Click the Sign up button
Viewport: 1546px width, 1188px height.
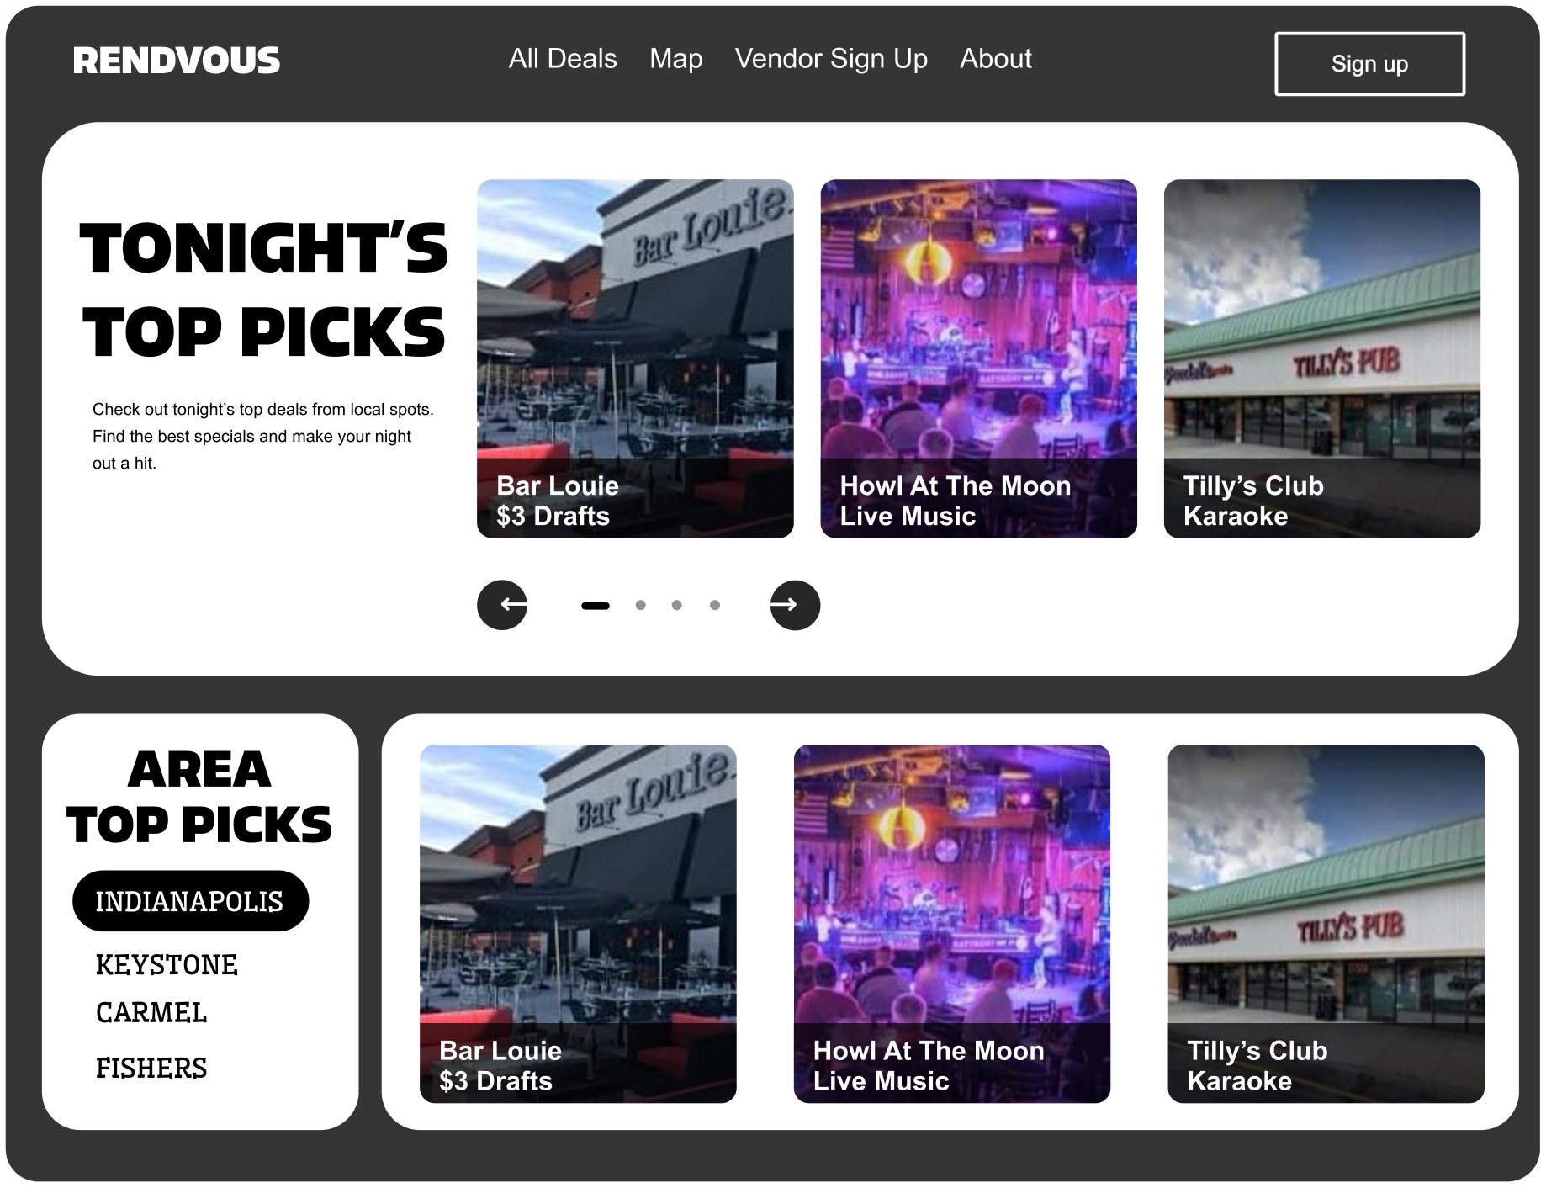(x=1370, y=64)
